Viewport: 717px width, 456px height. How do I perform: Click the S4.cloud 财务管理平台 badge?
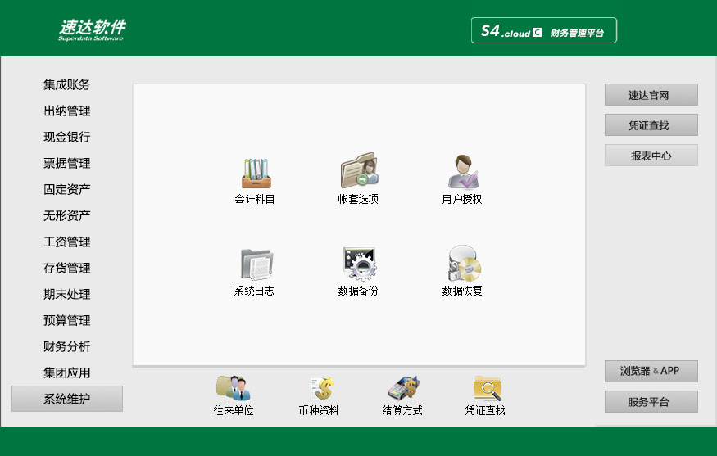[x=544, y=30]
